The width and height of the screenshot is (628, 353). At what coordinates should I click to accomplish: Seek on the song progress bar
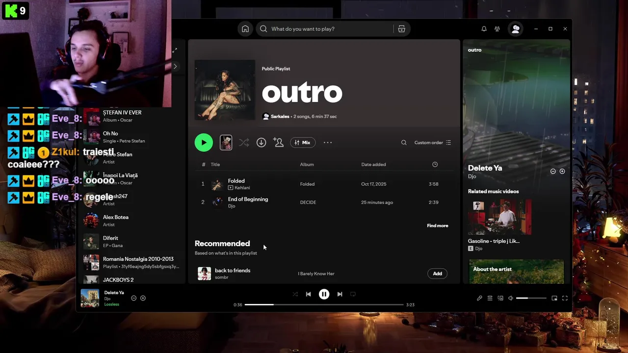click(x=324, y=304)
